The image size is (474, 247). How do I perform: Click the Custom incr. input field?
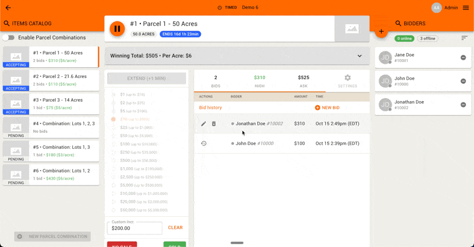134,228
